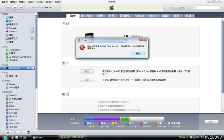Toggle repeat button at bottom
This screenshot has width=224, height=140.
tap(21, 132)
